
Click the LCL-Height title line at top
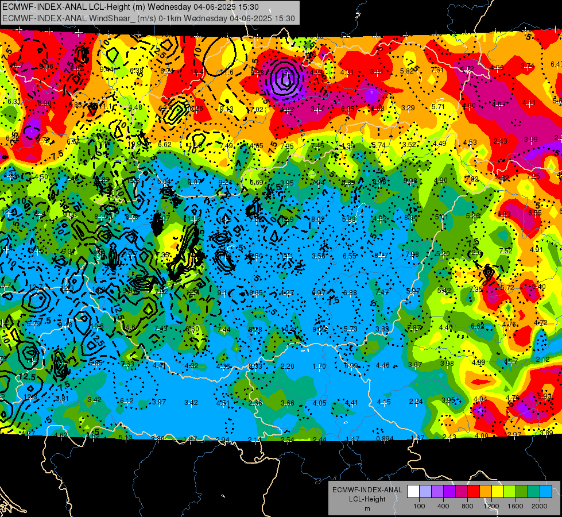click(130, 7)
